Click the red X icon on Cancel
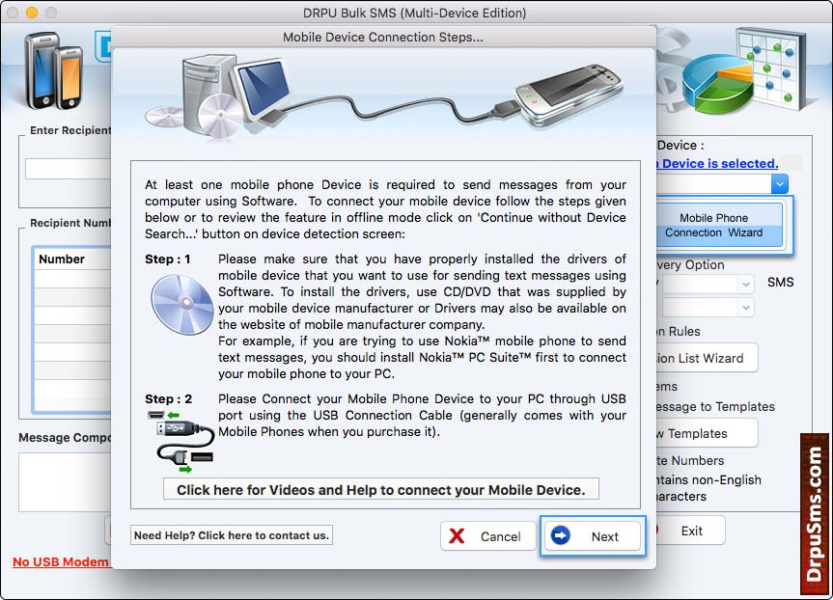Image resolution: width=833 pixels, height=600 pixels. pos(457,535)
